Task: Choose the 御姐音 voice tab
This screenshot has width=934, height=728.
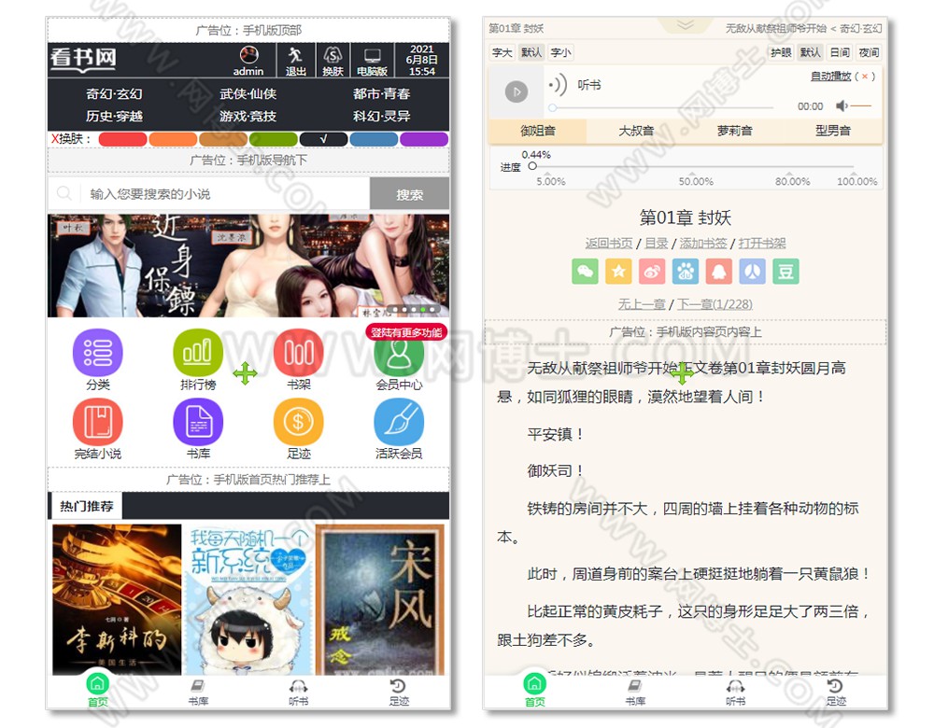Action: click(537, 131)
